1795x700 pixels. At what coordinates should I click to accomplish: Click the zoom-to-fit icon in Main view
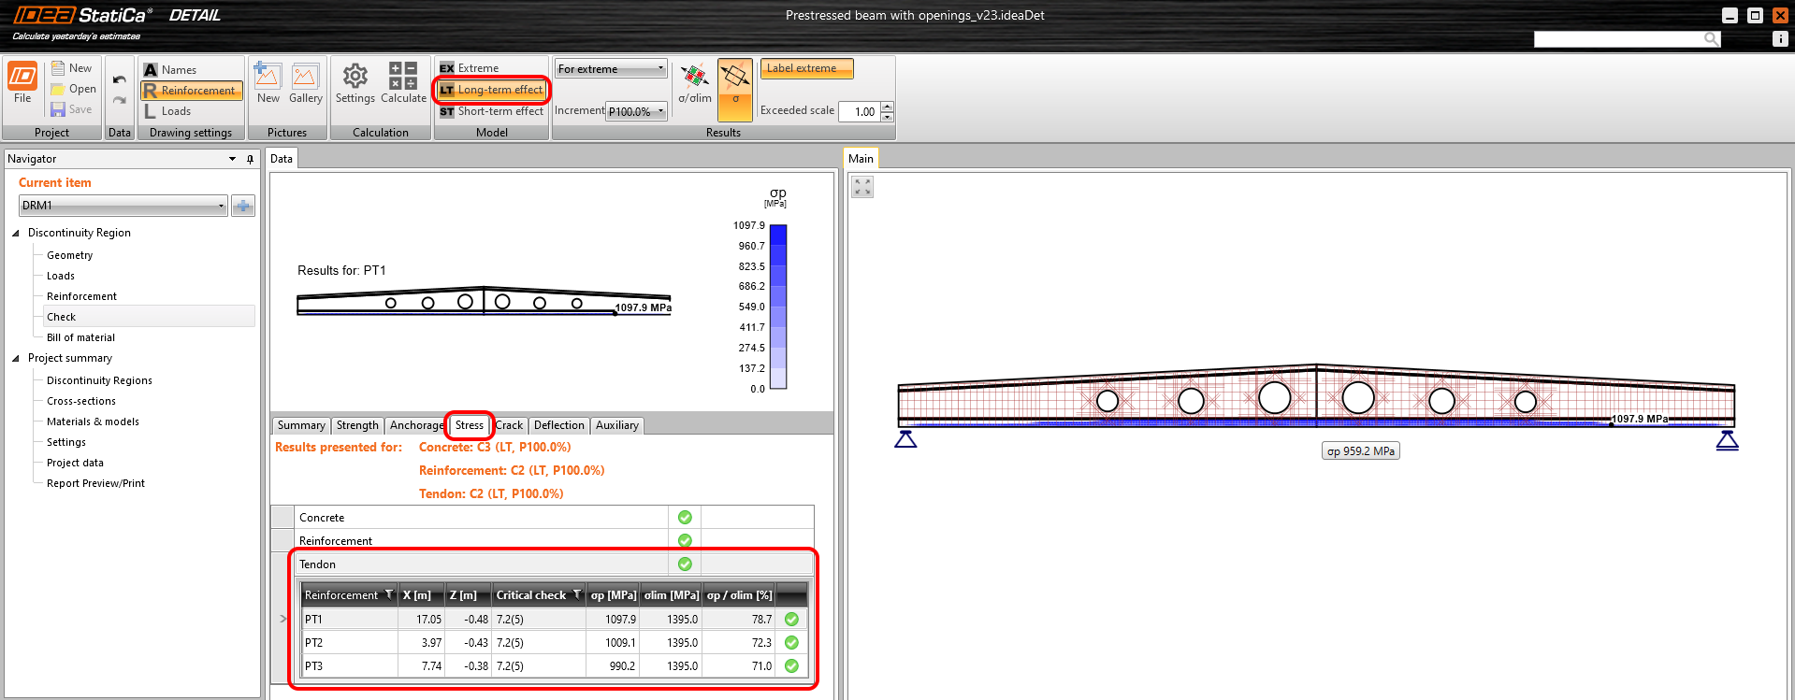tap(862, 187)
